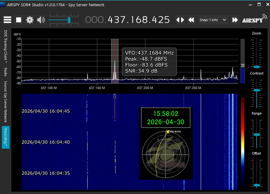This screenshot has width=270, height=194.
Task: Stop the radio with the square button
Action: [x=19, y=20]
